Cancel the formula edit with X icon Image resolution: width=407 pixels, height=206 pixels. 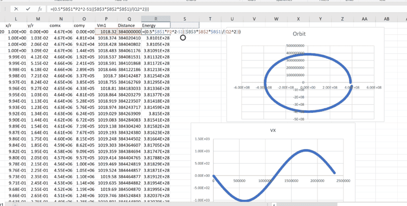point(16,9)
